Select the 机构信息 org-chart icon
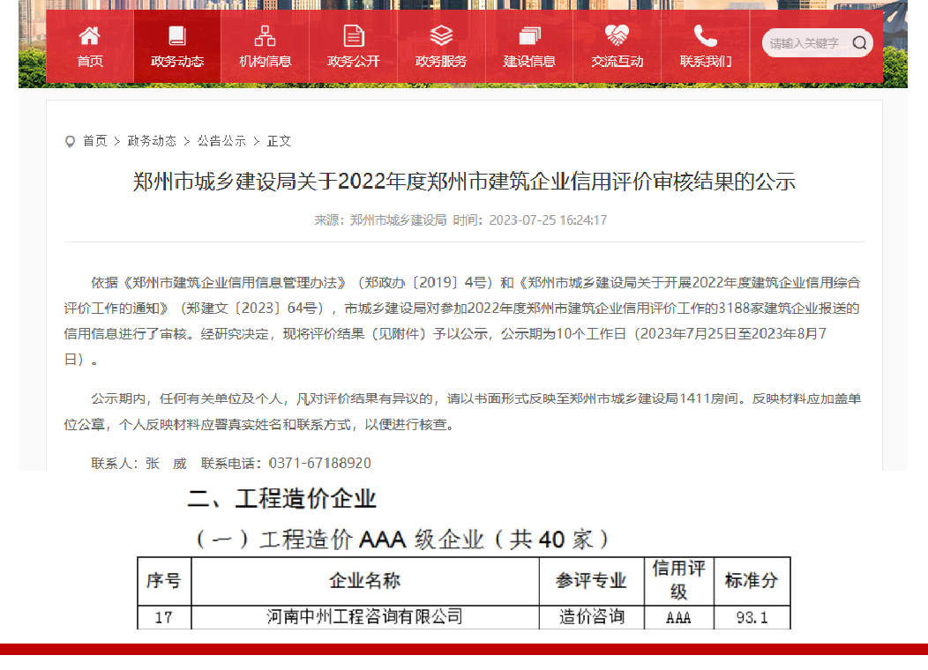The height and width of the screenshot is (670, 928). tap(265, 36)
